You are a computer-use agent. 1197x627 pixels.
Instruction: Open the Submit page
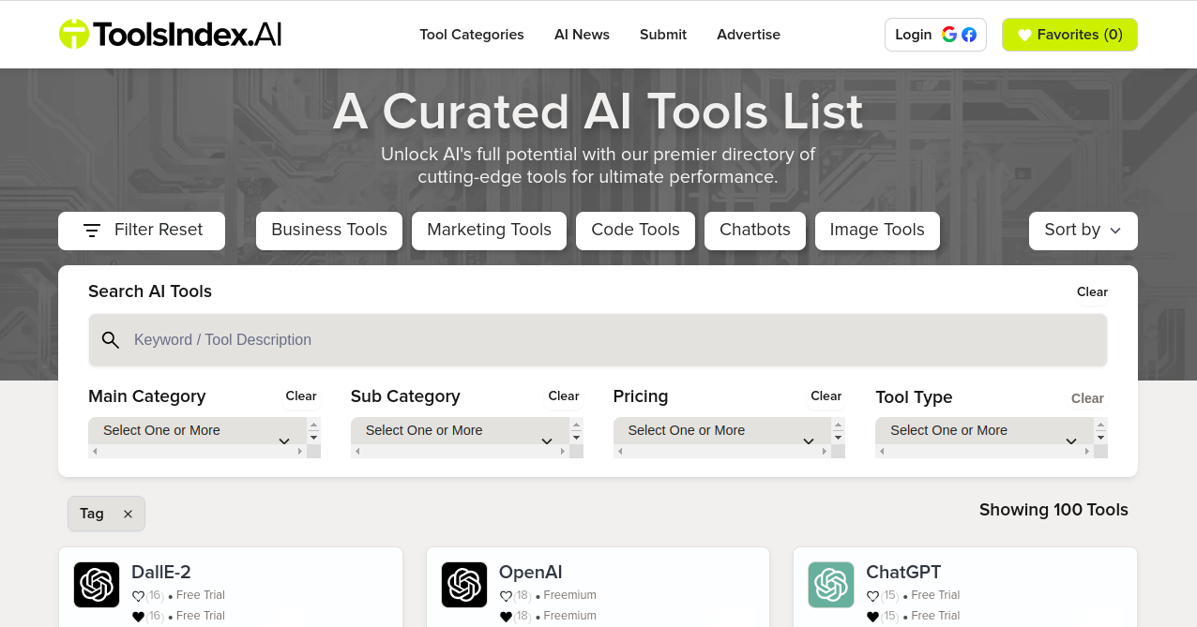click(663, 35)
